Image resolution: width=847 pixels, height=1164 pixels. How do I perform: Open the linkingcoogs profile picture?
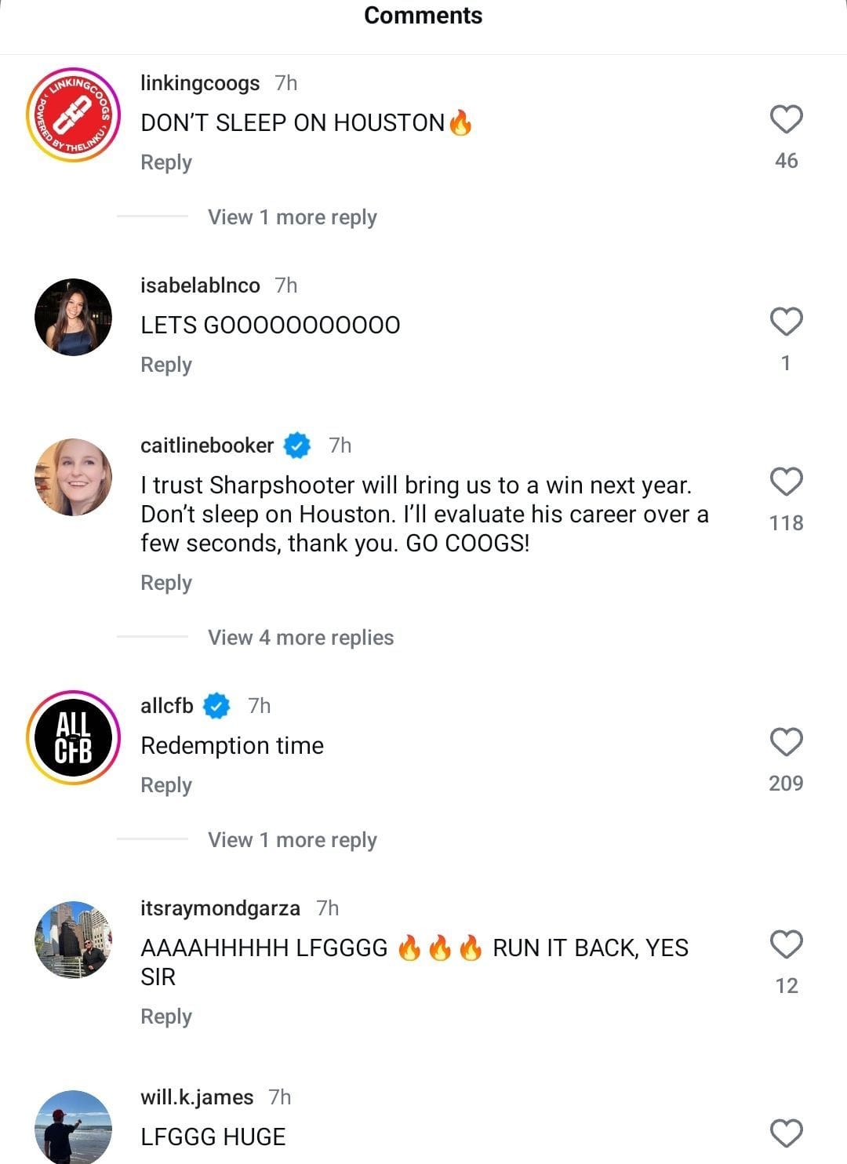(x=73, y=115)
